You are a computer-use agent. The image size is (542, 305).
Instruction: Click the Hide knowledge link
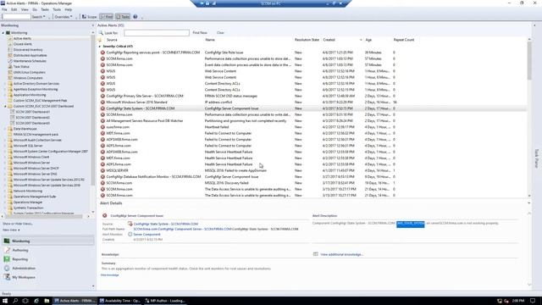[x=110, y=274]
